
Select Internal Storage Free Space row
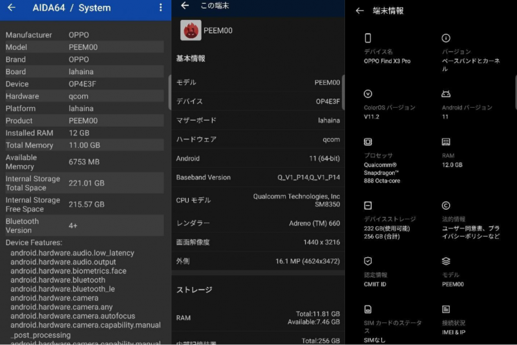tap(85, 204)
